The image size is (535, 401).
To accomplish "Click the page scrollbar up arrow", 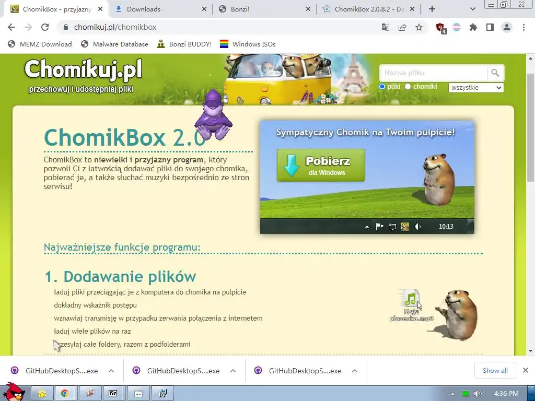I will (x=531, y=58).
